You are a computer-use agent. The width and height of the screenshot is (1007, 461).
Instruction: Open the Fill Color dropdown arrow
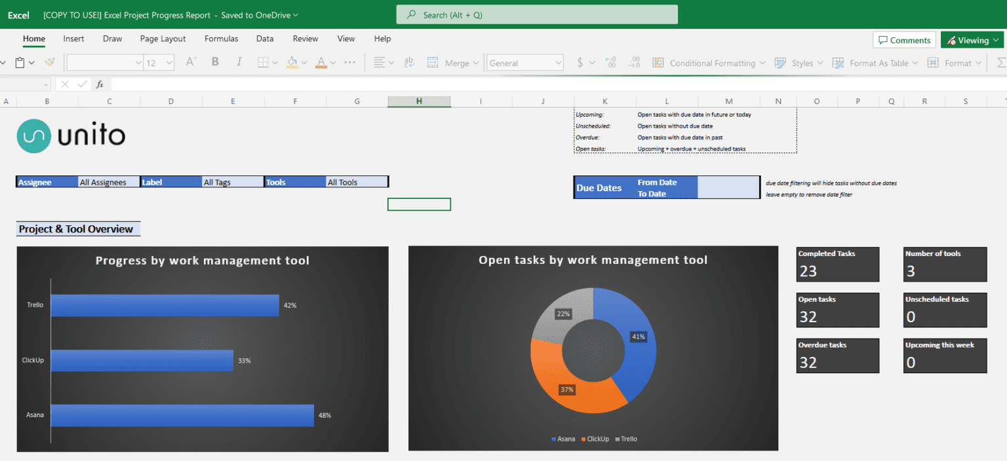304,62
